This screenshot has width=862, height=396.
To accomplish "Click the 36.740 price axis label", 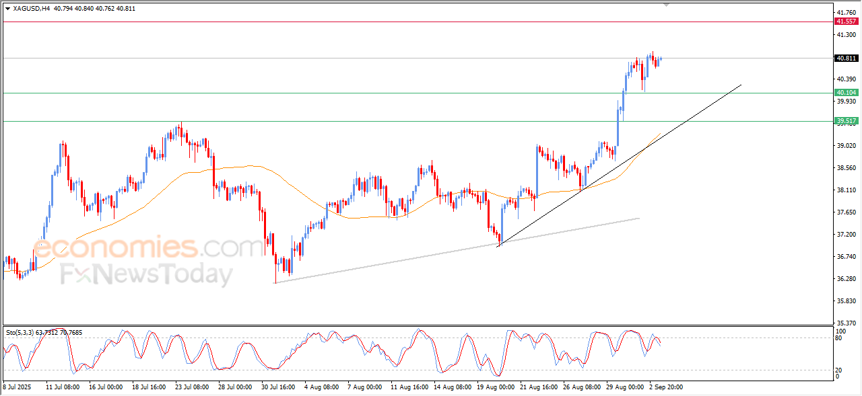I will click(x=846, y=257).
